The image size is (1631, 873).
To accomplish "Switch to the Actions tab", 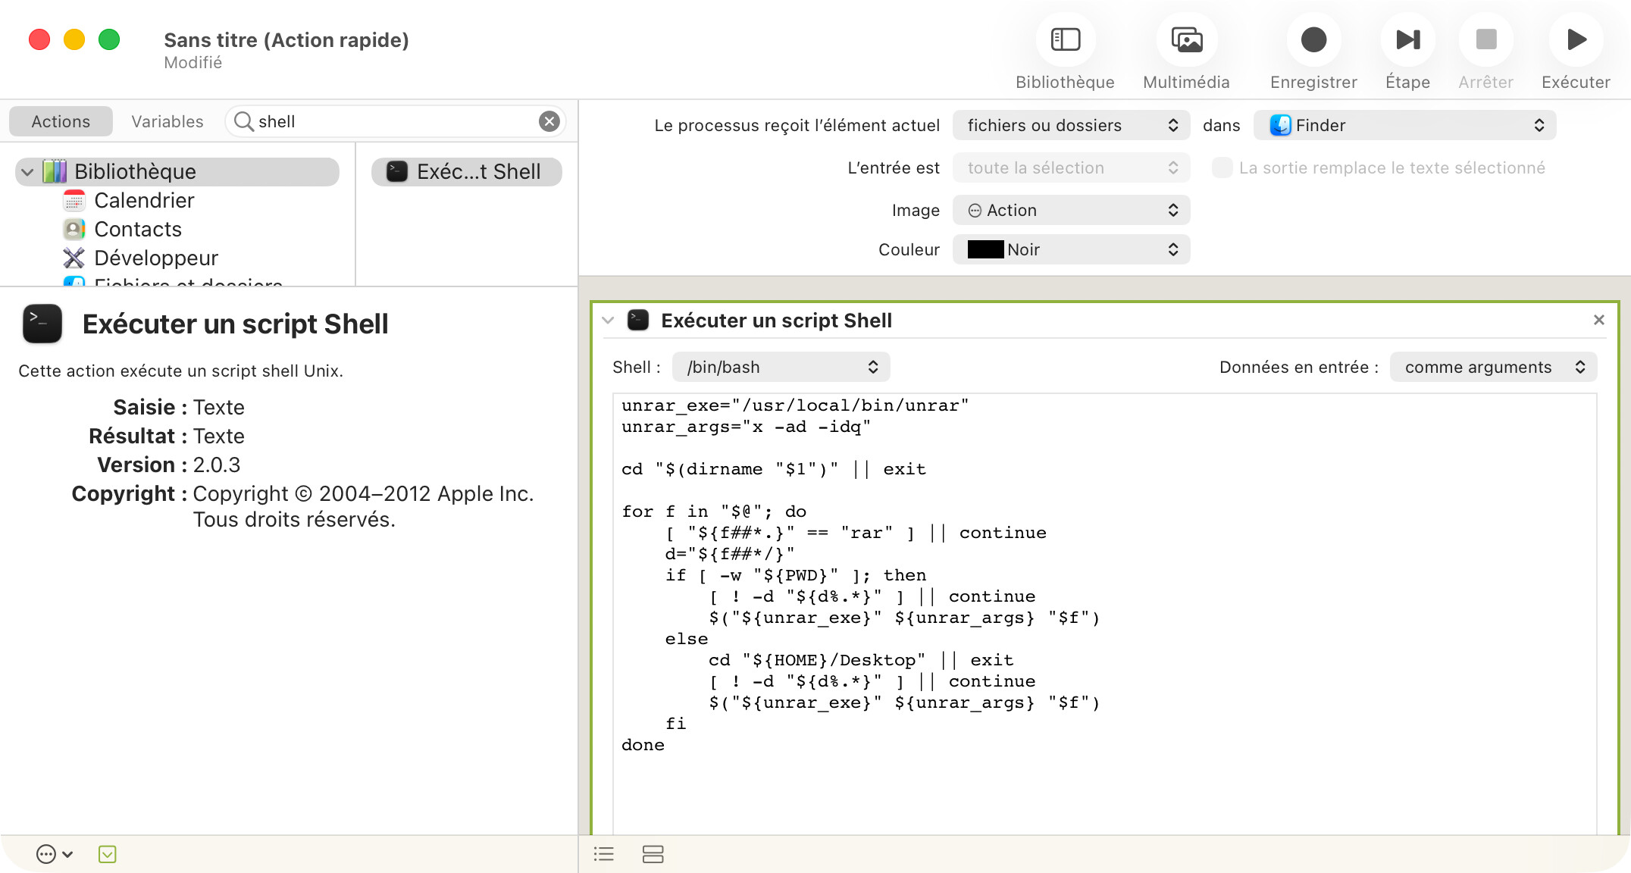I will [x=61, y=122].
